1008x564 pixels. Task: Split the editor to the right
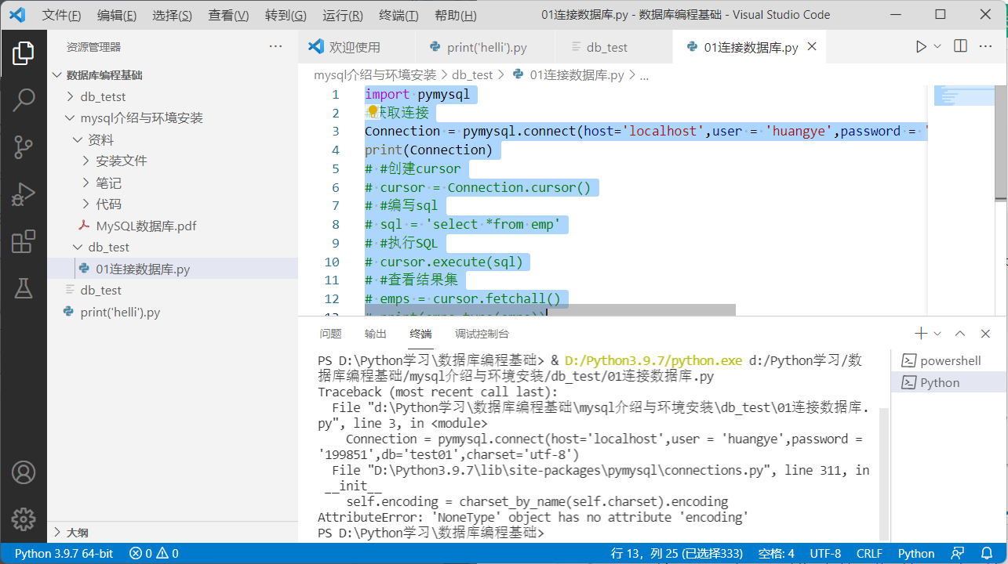[960, 47]
